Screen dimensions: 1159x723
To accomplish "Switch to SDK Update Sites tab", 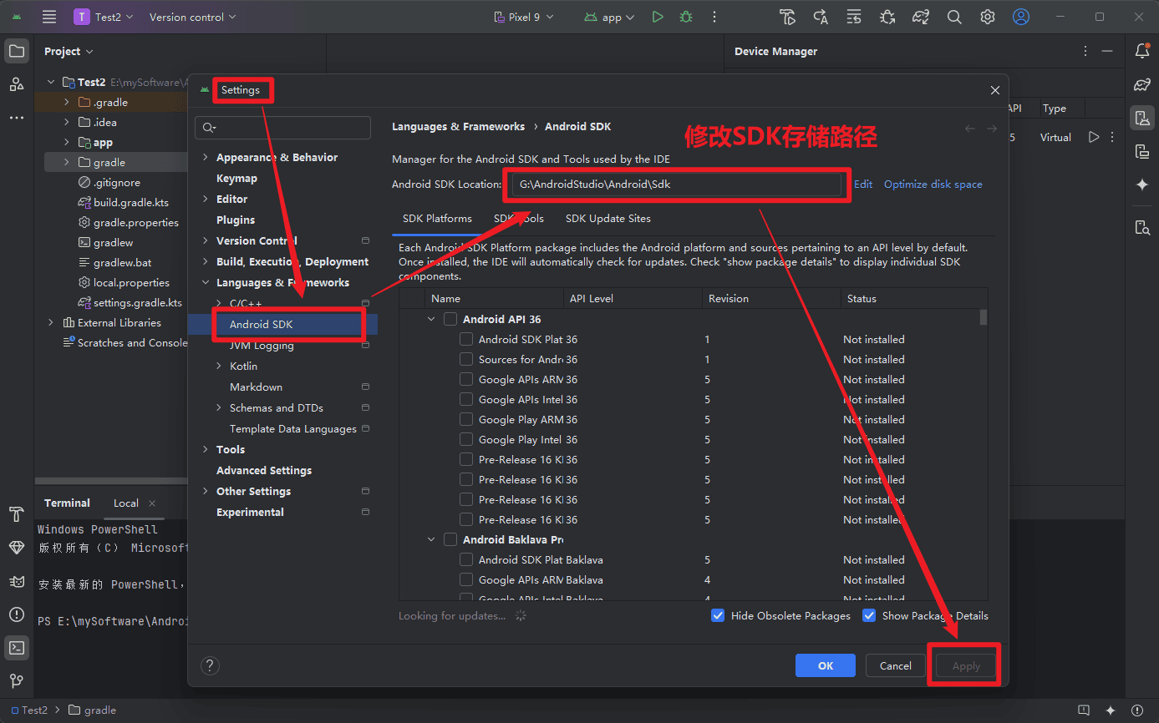I will (x=607, y=219).
